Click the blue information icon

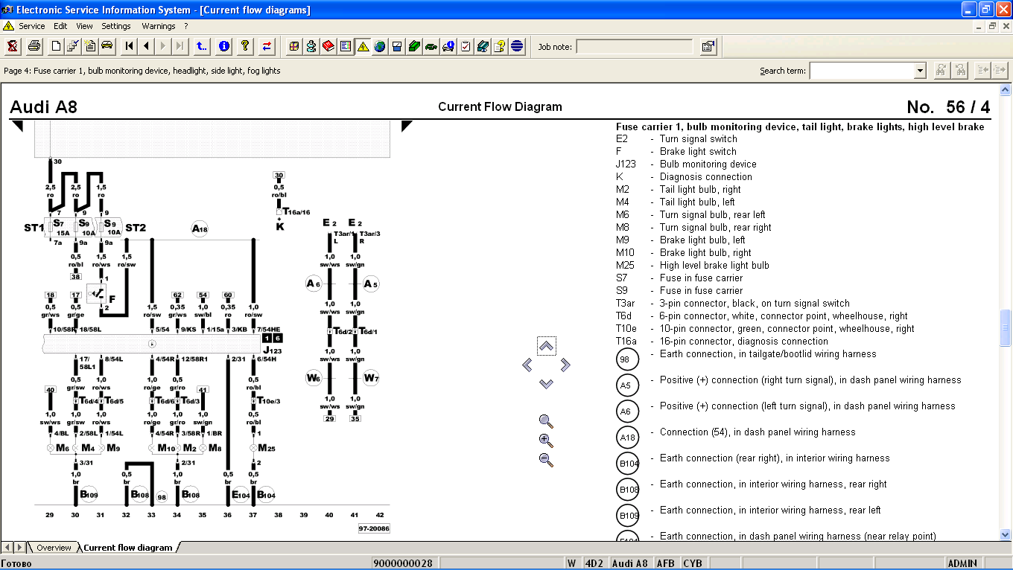pyautogui.click(x=223, y=46)
